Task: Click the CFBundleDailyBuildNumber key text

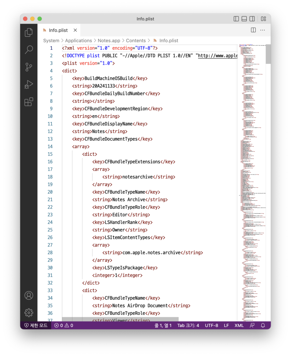Action: (x=115, y=94)
